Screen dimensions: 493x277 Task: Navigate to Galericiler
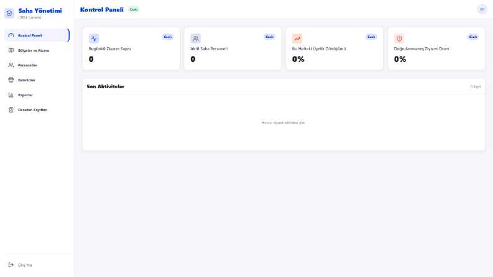[37, 80]
